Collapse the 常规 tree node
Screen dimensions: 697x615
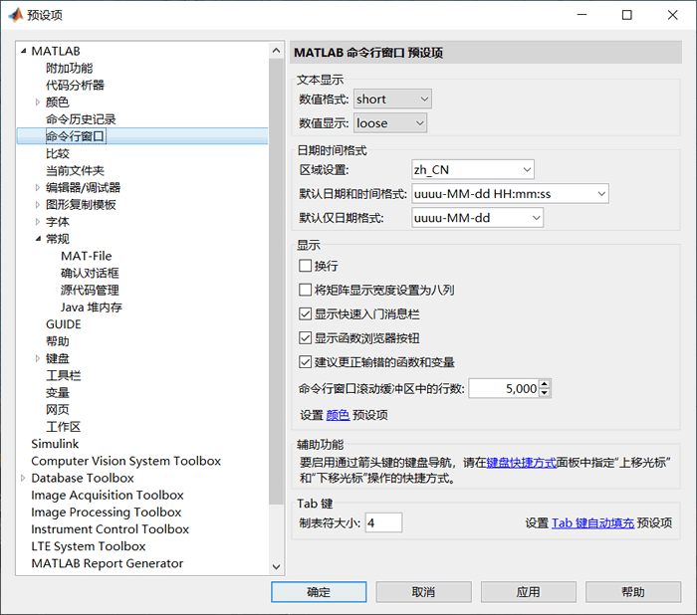(38, 239)
